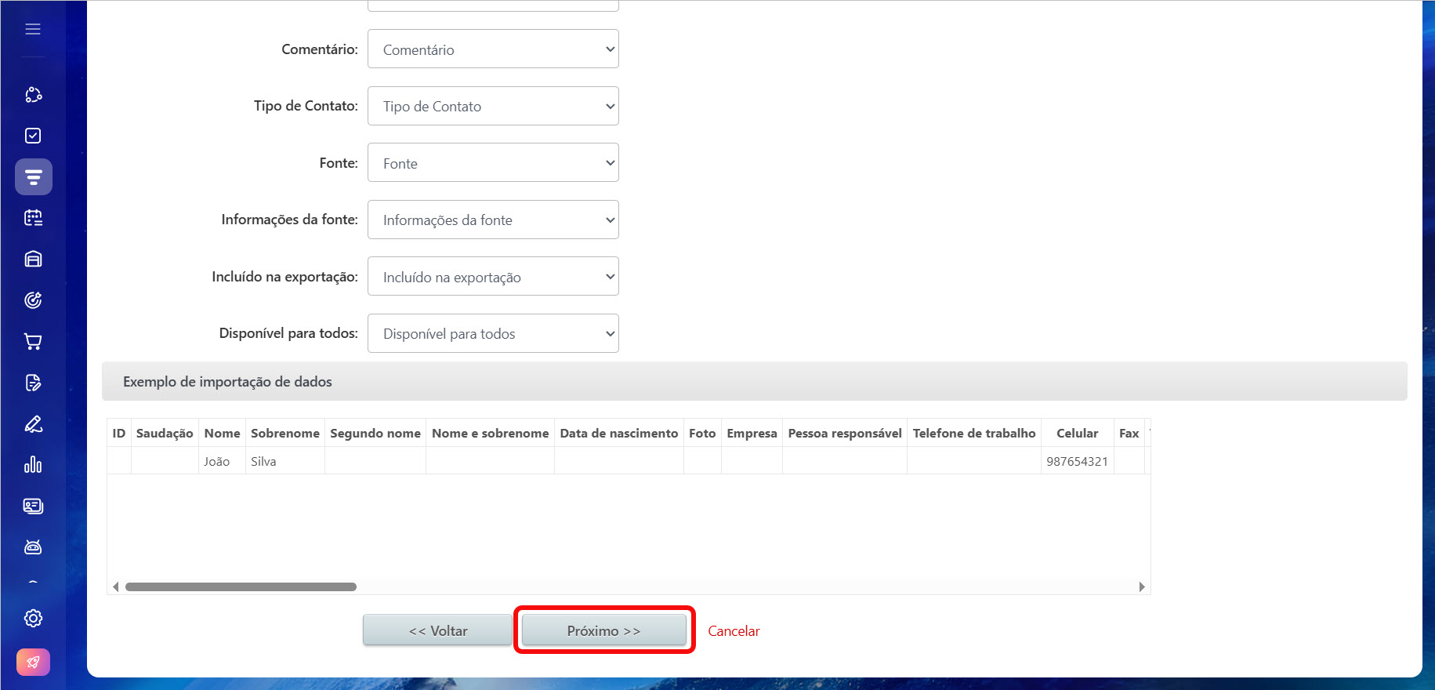Open the calendar icon in sidebar

33,218
